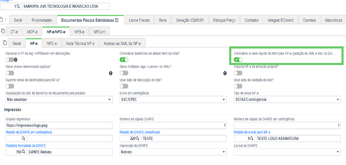The height and width of the screenshot is (165, 346).
Task: Open the NFC-e sub-tab
Action: pos(52,43)
